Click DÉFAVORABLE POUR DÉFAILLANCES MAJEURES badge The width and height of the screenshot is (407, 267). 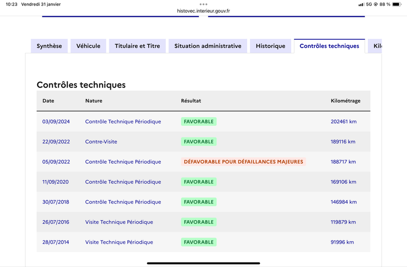coord(244,162)
